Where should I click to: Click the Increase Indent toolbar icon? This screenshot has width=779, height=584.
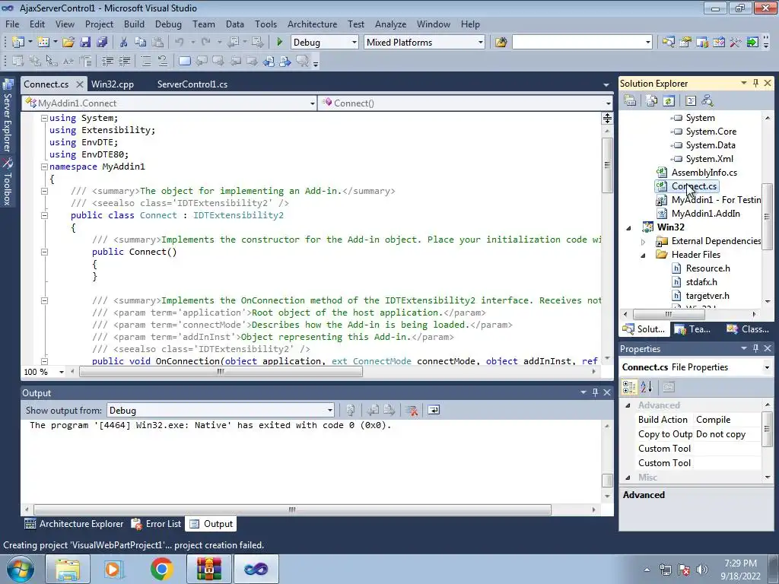tap(124, 61)
